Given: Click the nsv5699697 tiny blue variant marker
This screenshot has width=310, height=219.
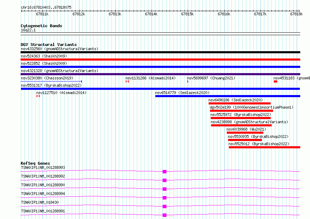Looking at the screenshot, I should 188,81.
